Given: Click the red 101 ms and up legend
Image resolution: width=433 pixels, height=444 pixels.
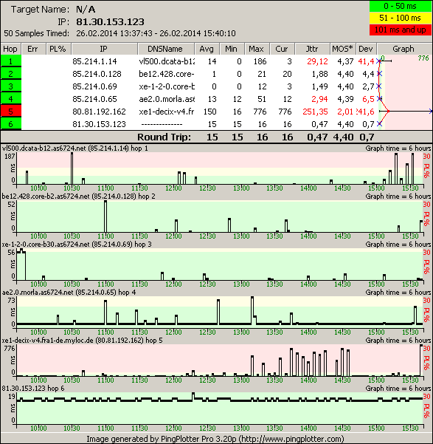Looking at the screenshot, I should pos(401,30).
